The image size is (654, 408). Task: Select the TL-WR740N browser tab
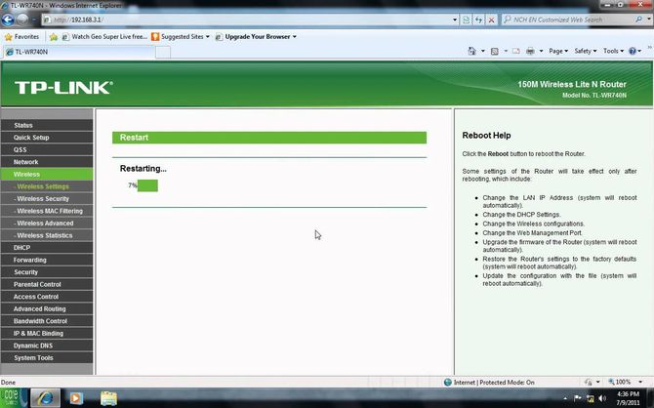(x=78, y=52)
